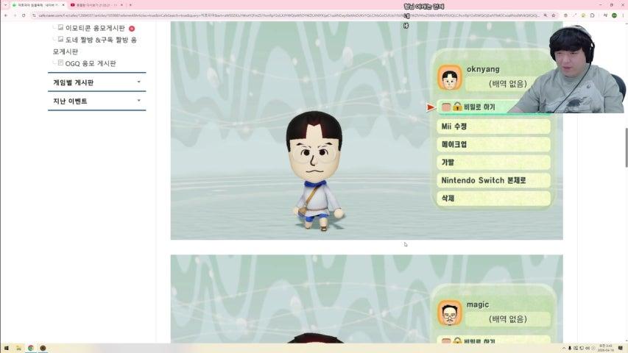628x353 pixels.
Task: Go forward in browser history
Action: point(15,15)
